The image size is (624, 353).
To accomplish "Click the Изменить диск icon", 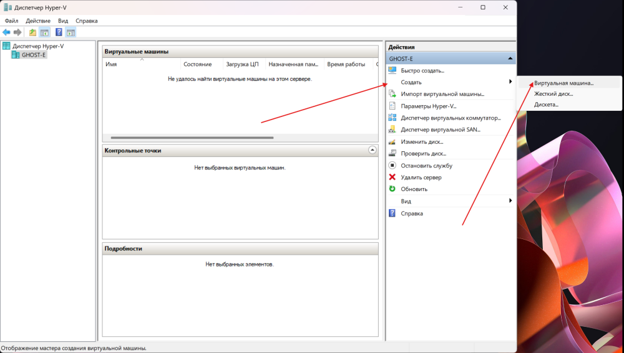I will click(x=392, y=141).
